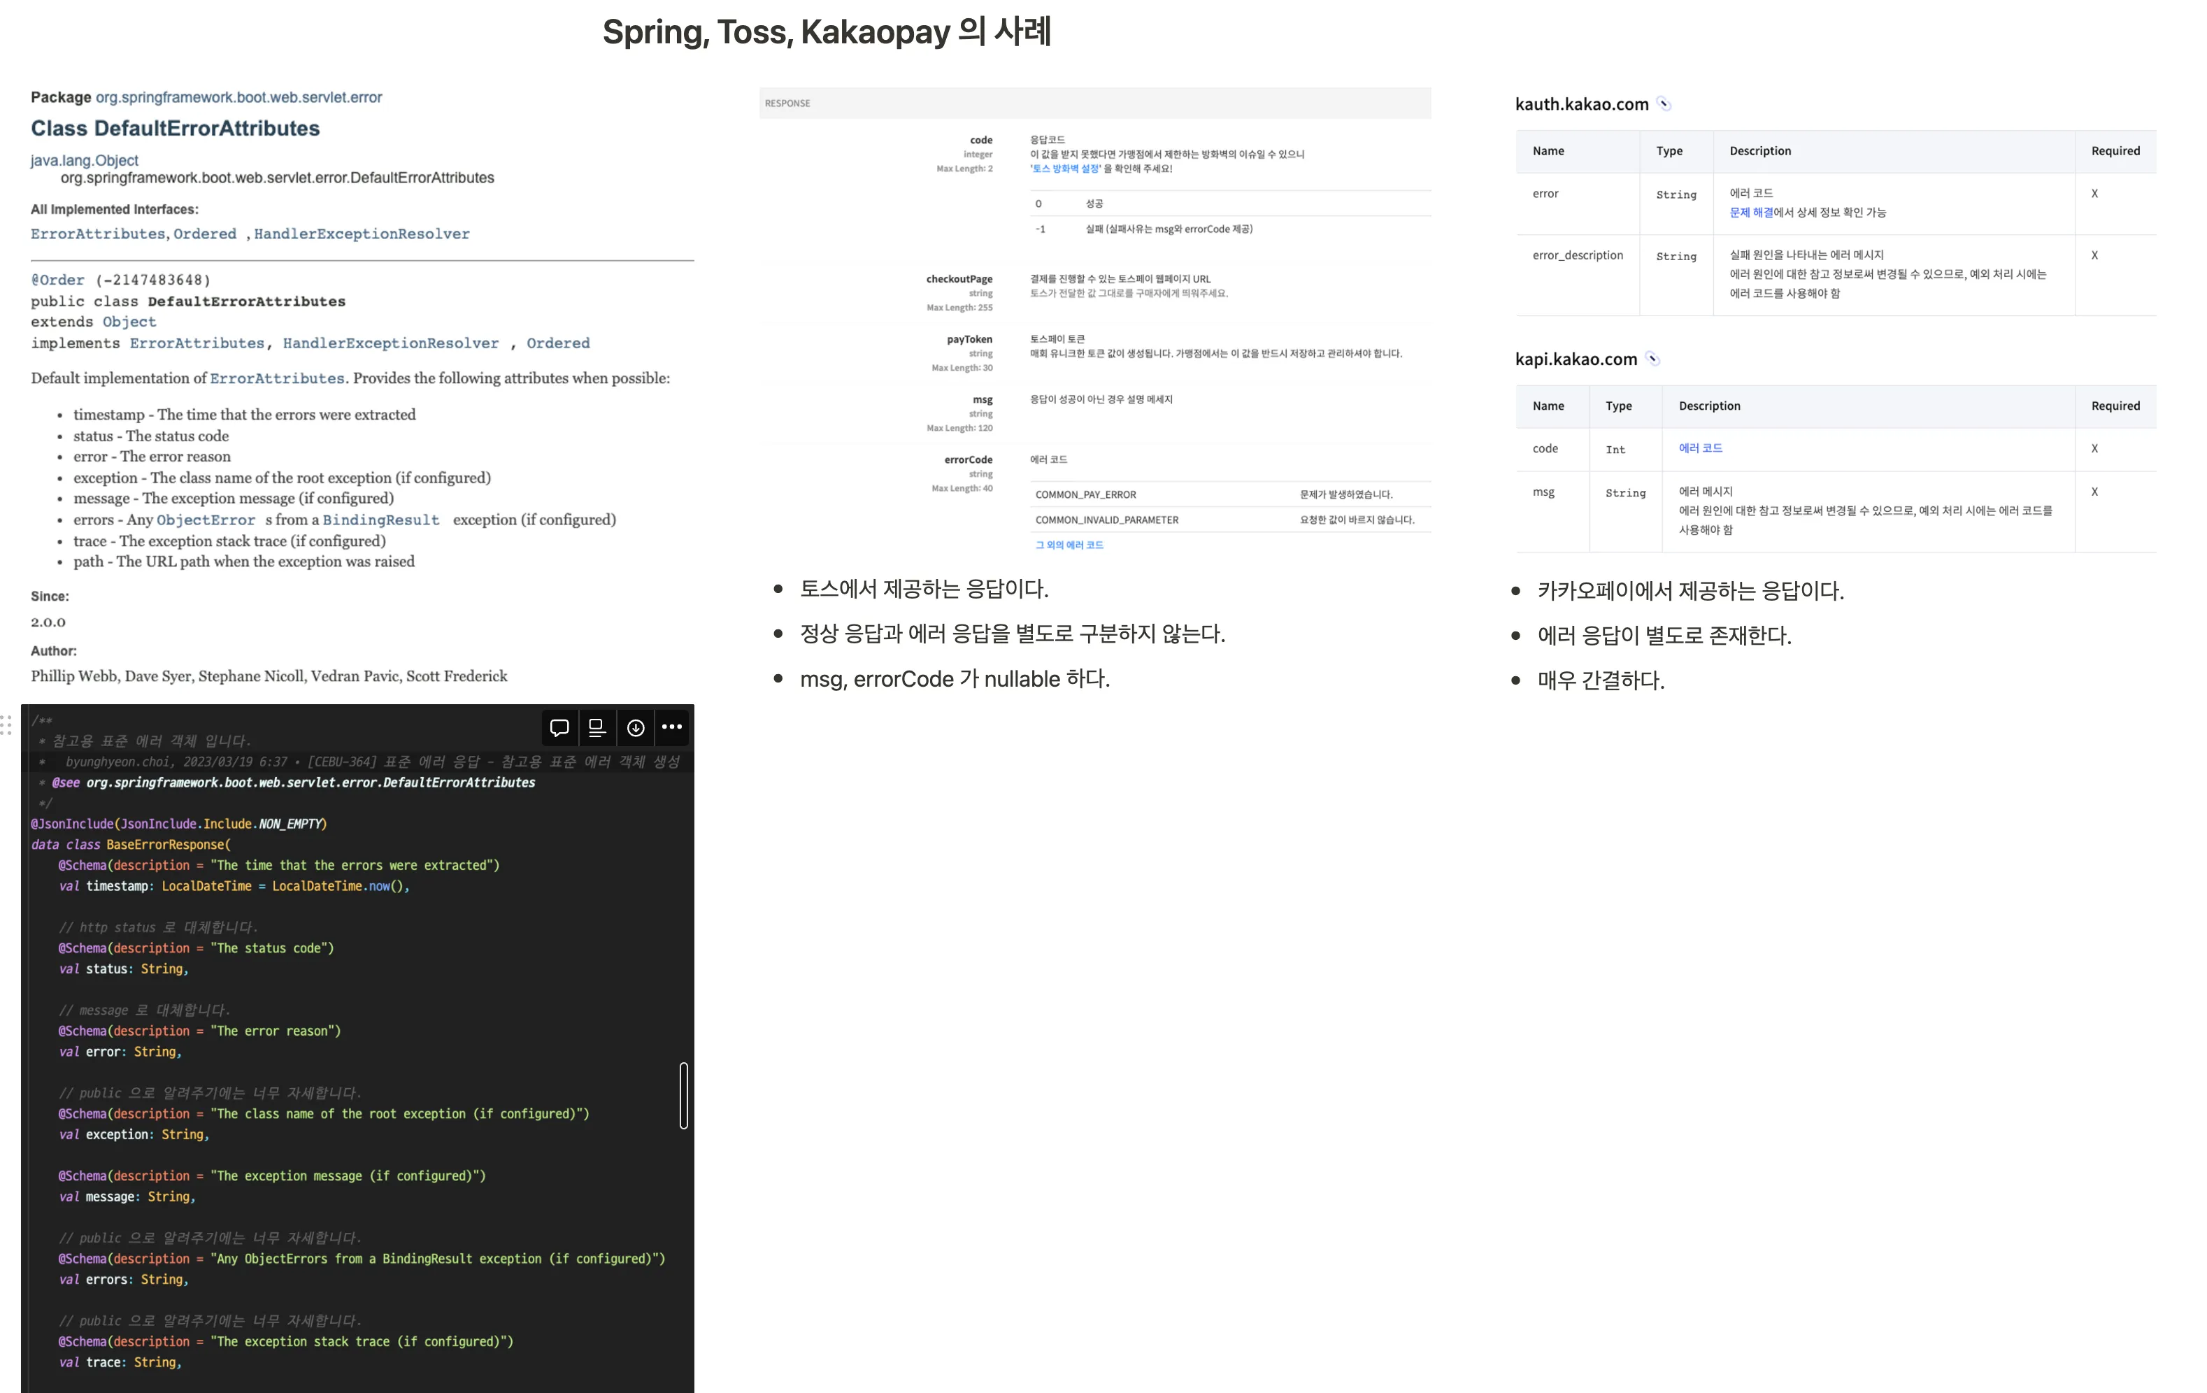Click the anchor link icon next to kauth.kakao.com
This screenshot has height=1393, width=2207.
[1664, 104]
